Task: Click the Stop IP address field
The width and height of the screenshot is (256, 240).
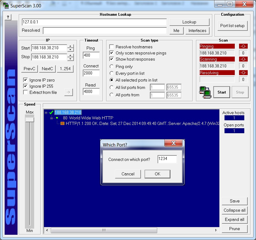Action: pos(49,57)
